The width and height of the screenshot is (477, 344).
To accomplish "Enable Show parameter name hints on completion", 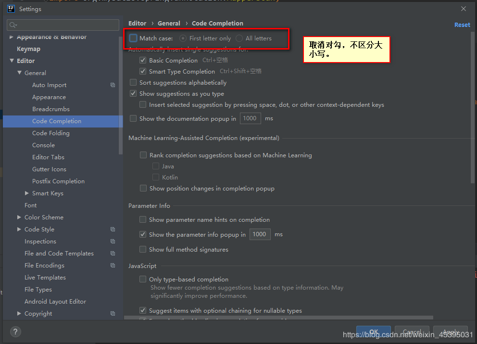I will [143, 219].
